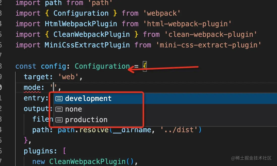Viewport: 277px width, 166px height.
Task: Click the 'mini-css-extract-plugin' module string
Action: coord(208,45)
